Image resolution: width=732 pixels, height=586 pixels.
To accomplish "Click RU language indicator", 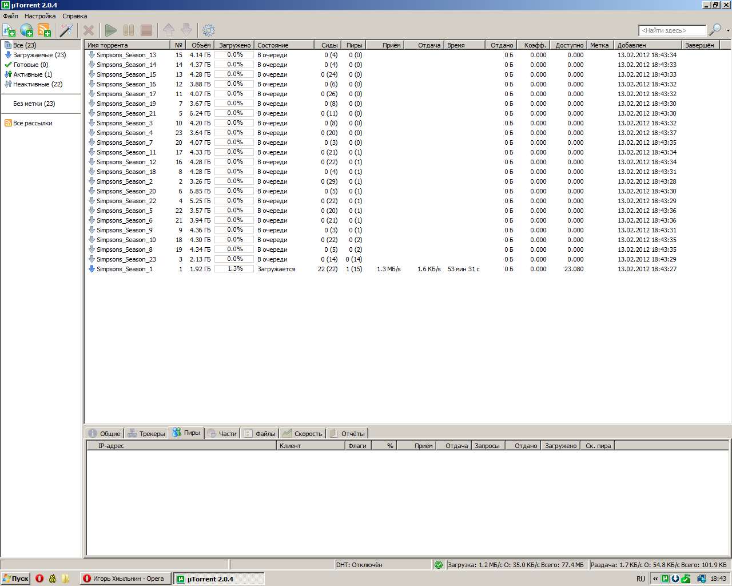I will point(640,579).
